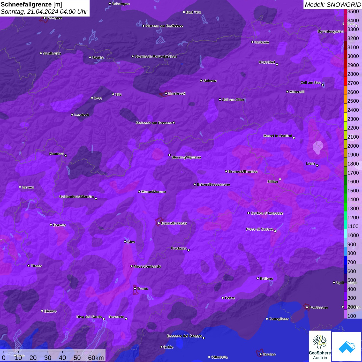
Task: Click the blue house-and-cloud logo
Action: click(x=347, y=347)
